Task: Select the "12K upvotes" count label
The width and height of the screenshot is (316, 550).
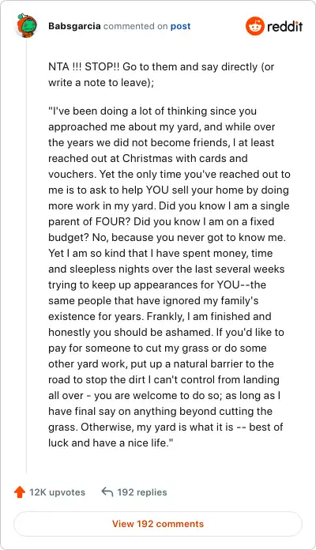Action: pos(57,492)
